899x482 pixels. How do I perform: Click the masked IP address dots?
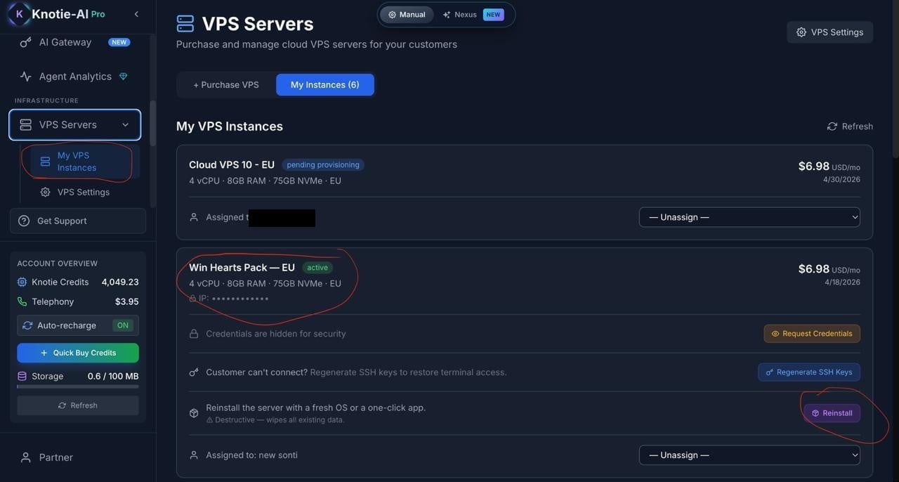pyautogui.click(x=240, y=299)
